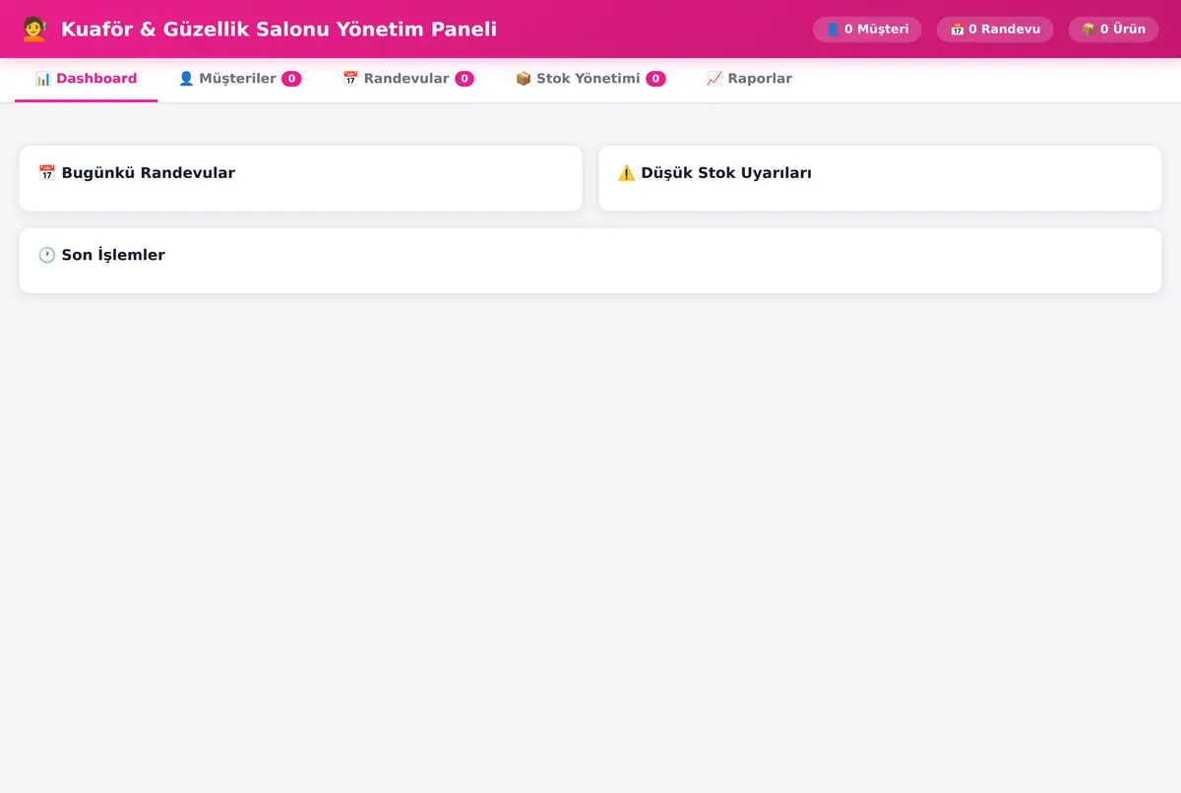The width and height of the screenshot is (1181, 793).
Task: Click the warning icon beside Düşük Stok Uyarıları
Action: coord(626,173)
